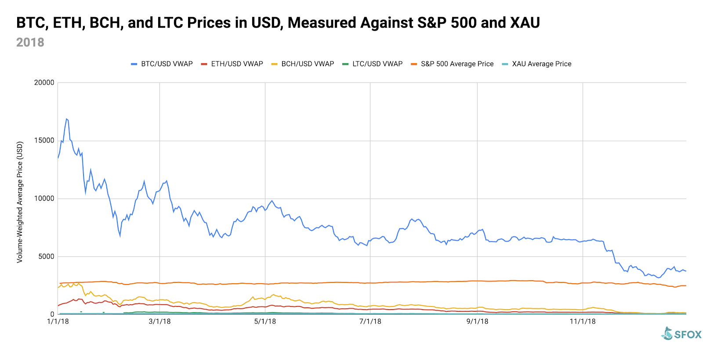Select the LTC/USD VWAP legend label
Screen dimensions: 703x342
click(x=377, y=64)
